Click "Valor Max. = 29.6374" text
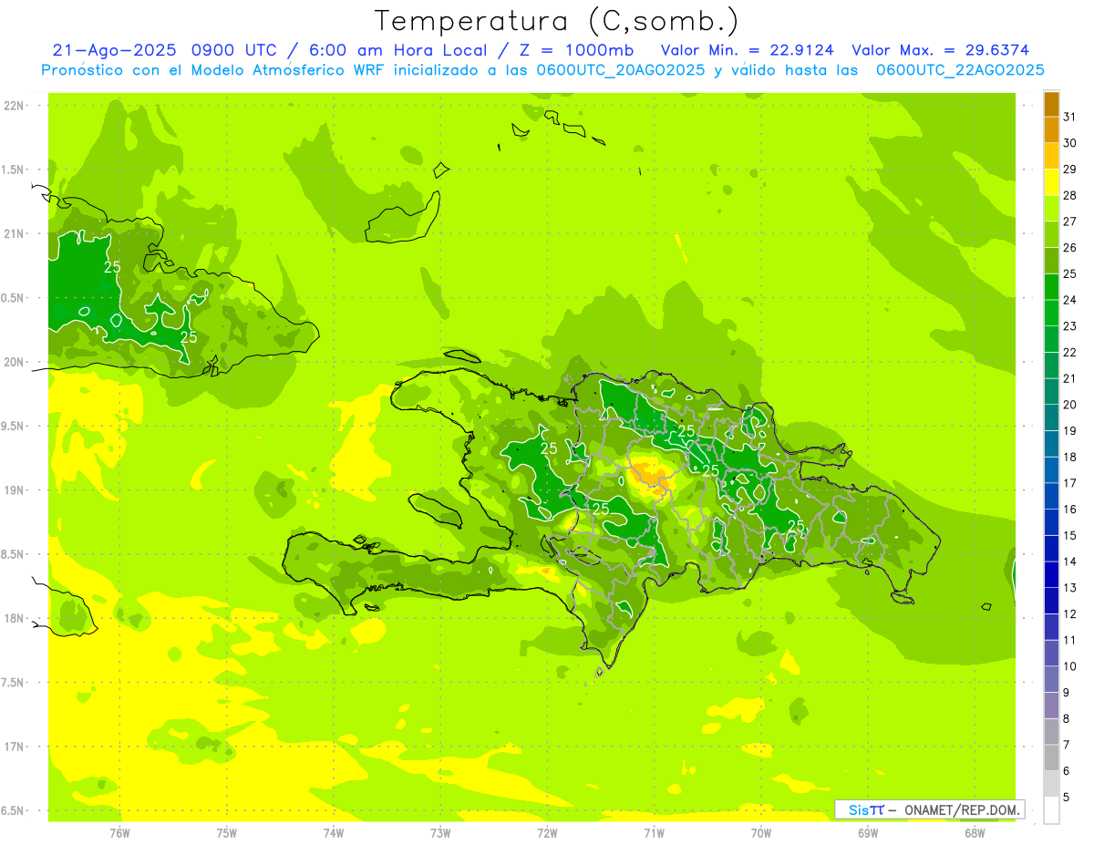 (x=942, y=50)
